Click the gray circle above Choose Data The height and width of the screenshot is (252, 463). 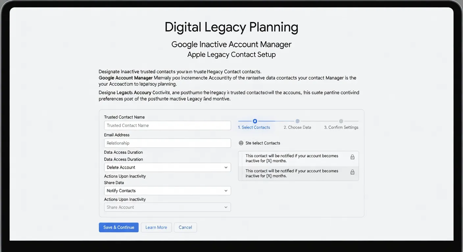[297, 121]
